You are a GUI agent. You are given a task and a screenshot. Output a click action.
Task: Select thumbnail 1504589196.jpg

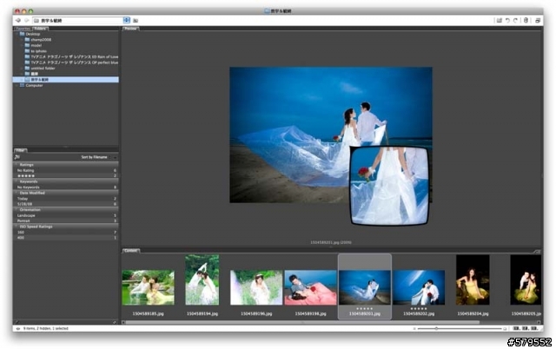pyautogui.click(x=256, y=287)
